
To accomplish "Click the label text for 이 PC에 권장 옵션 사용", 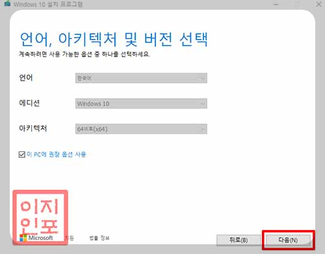I will (x=57, y=155).
